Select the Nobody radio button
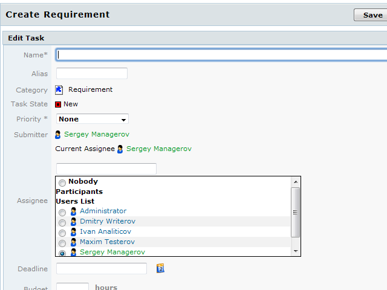This screenshot has width=387, height=290. pos(62,182)
